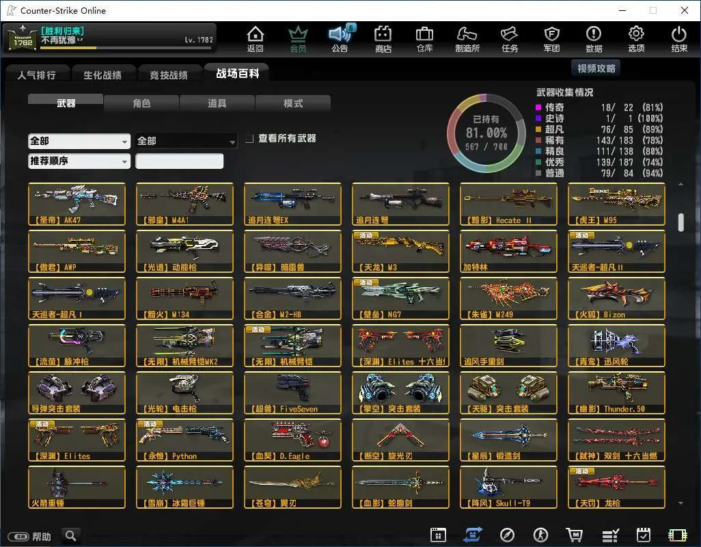Screen dimensions: 701x547
Task: Enable the 查看所有武器 checkbox
Action: coord(249,139)
